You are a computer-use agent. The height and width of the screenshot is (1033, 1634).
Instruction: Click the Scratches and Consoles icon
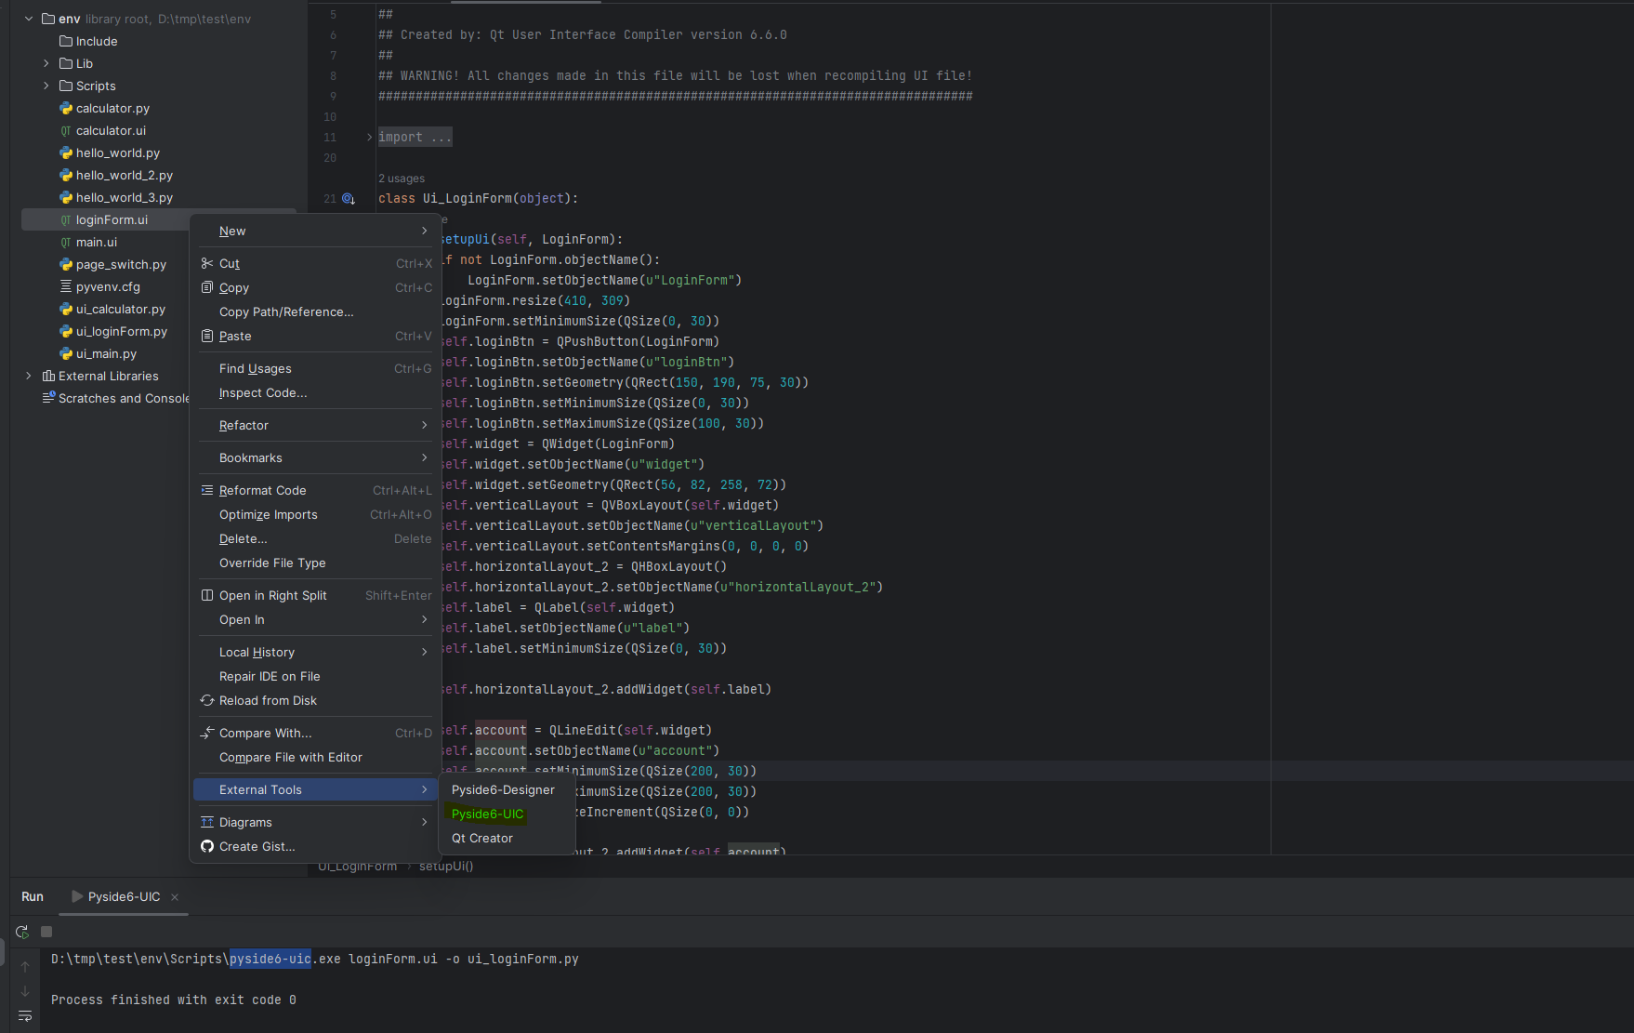(x=48, y=398)
